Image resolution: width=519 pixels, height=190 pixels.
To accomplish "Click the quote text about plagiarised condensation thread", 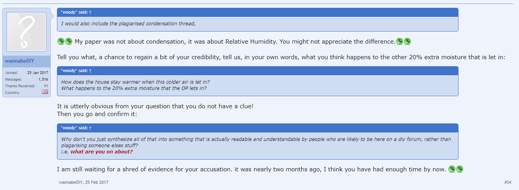I will (128, 24).
